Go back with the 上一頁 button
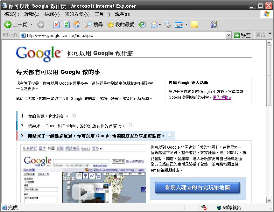The image size is (274, 212). pyautogui.click(x=16, y=25)
